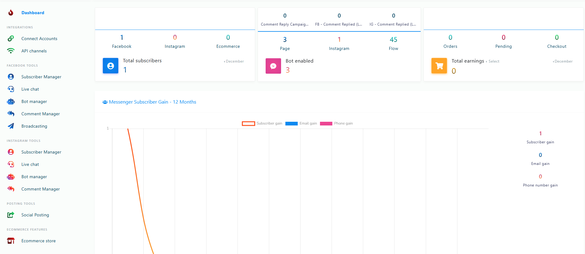Viewport: 585px width, 254px height.
Task: Click the Checkout count label
Action: point(557,46)
